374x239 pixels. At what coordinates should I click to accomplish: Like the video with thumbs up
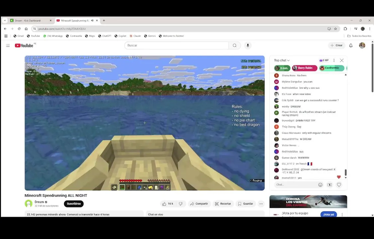(x=168, y=204)
